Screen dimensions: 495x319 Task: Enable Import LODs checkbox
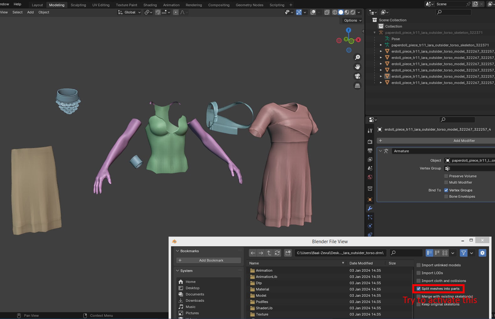pos(419,273)
